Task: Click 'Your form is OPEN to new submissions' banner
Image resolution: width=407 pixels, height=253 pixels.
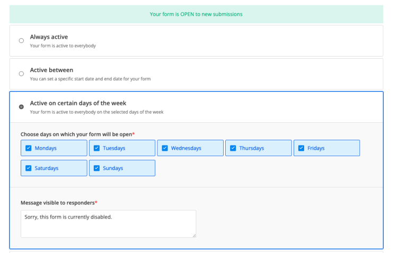Action: pyautogui.click(x=196, y=14)
